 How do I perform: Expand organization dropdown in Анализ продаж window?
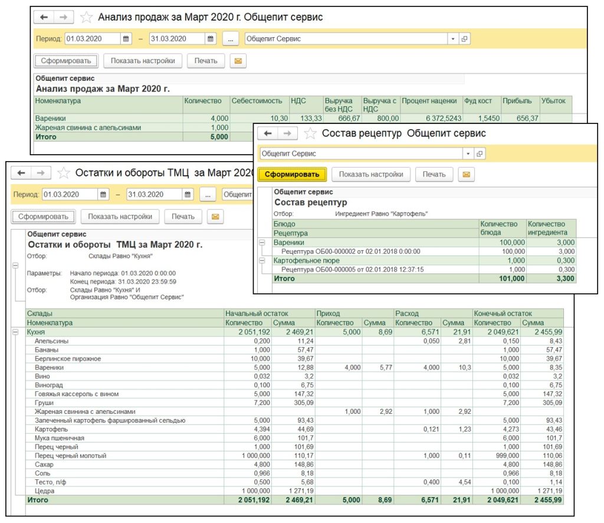453,39
